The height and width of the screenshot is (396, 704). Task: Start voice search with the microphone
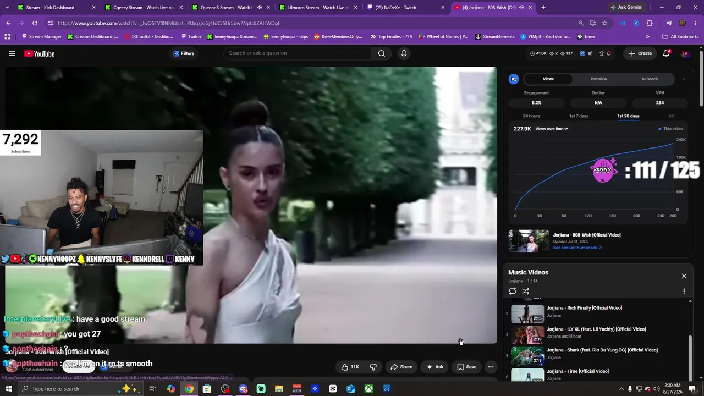tap(404, 53)
